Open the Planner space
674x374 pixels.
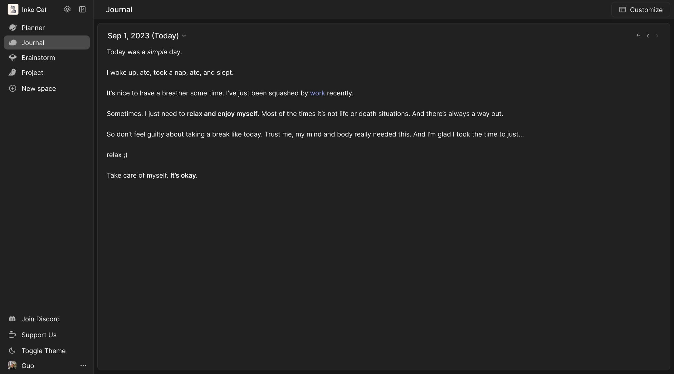[33, 28]
